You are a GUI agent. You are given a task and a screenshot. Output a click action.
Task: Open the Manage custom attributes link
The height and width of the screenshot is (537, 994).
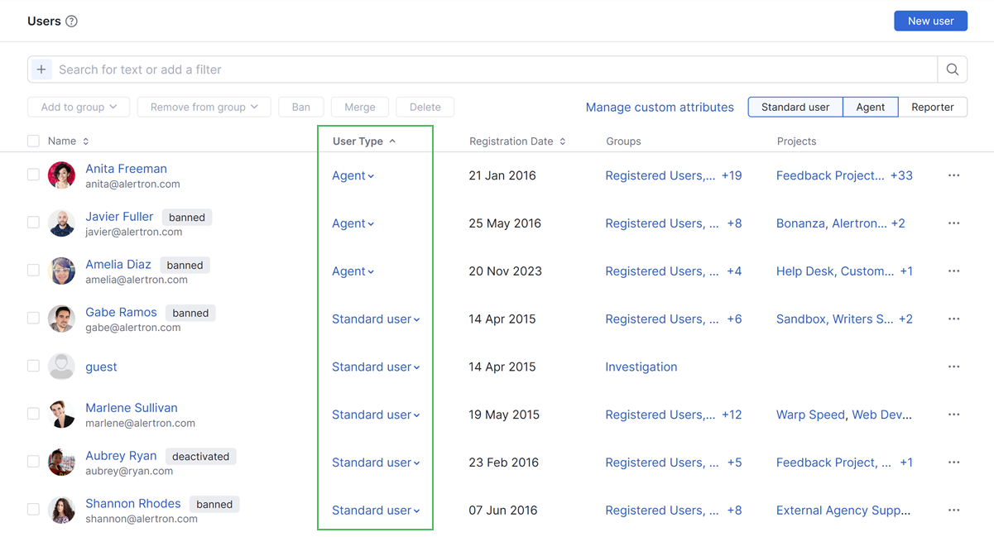660,107
